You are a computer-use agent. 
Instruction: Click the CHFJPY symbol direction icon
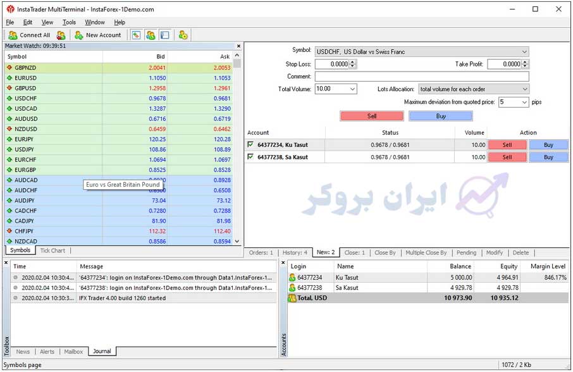(9, 231)
